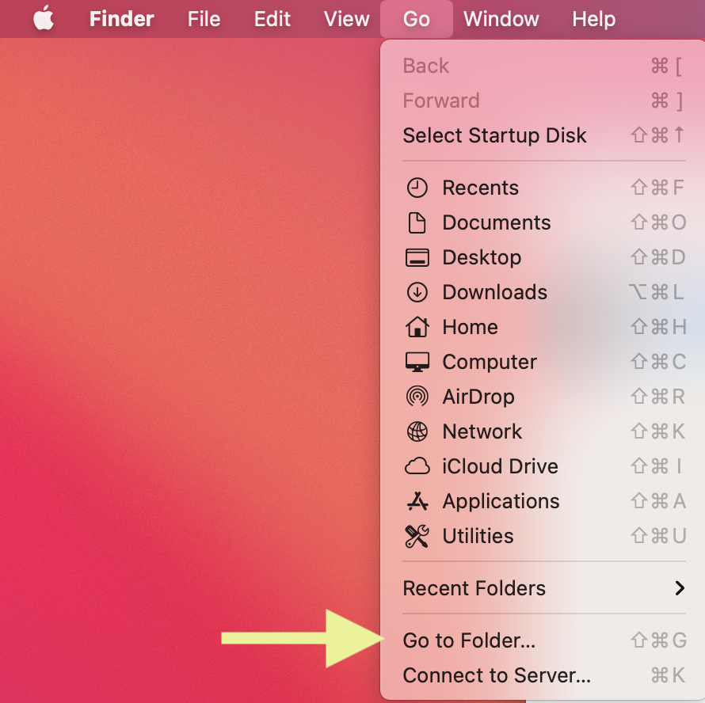Open the Window menu
The image size is (705, 703).
[501, 19]
